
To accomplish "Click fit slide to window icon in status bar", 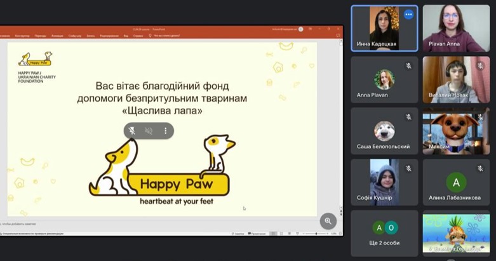I will point(340,234).
